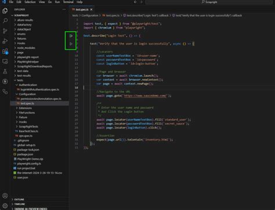Open the Selection menu
This screenshot has width=275, height=210.
coord(30,2)
